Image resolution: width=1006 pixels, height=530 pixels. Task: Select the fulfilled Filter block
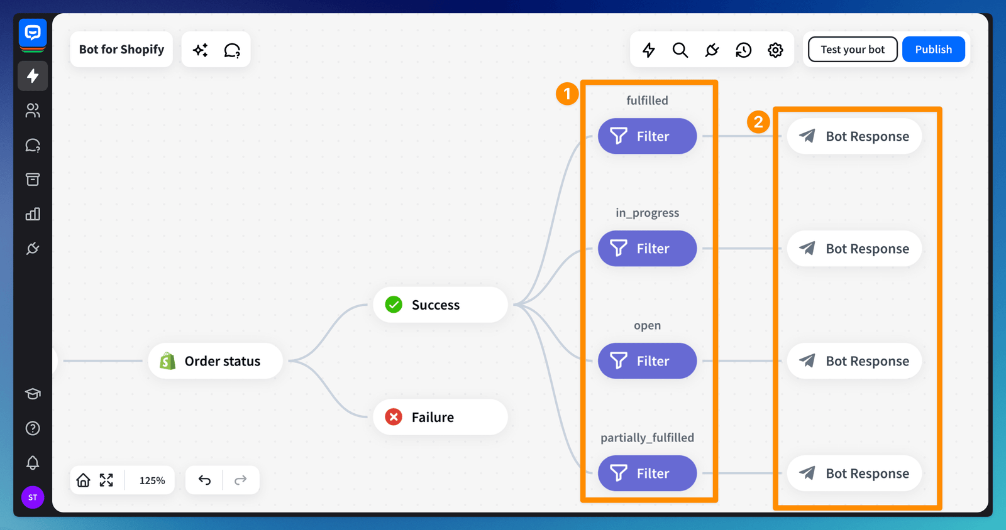647,136
